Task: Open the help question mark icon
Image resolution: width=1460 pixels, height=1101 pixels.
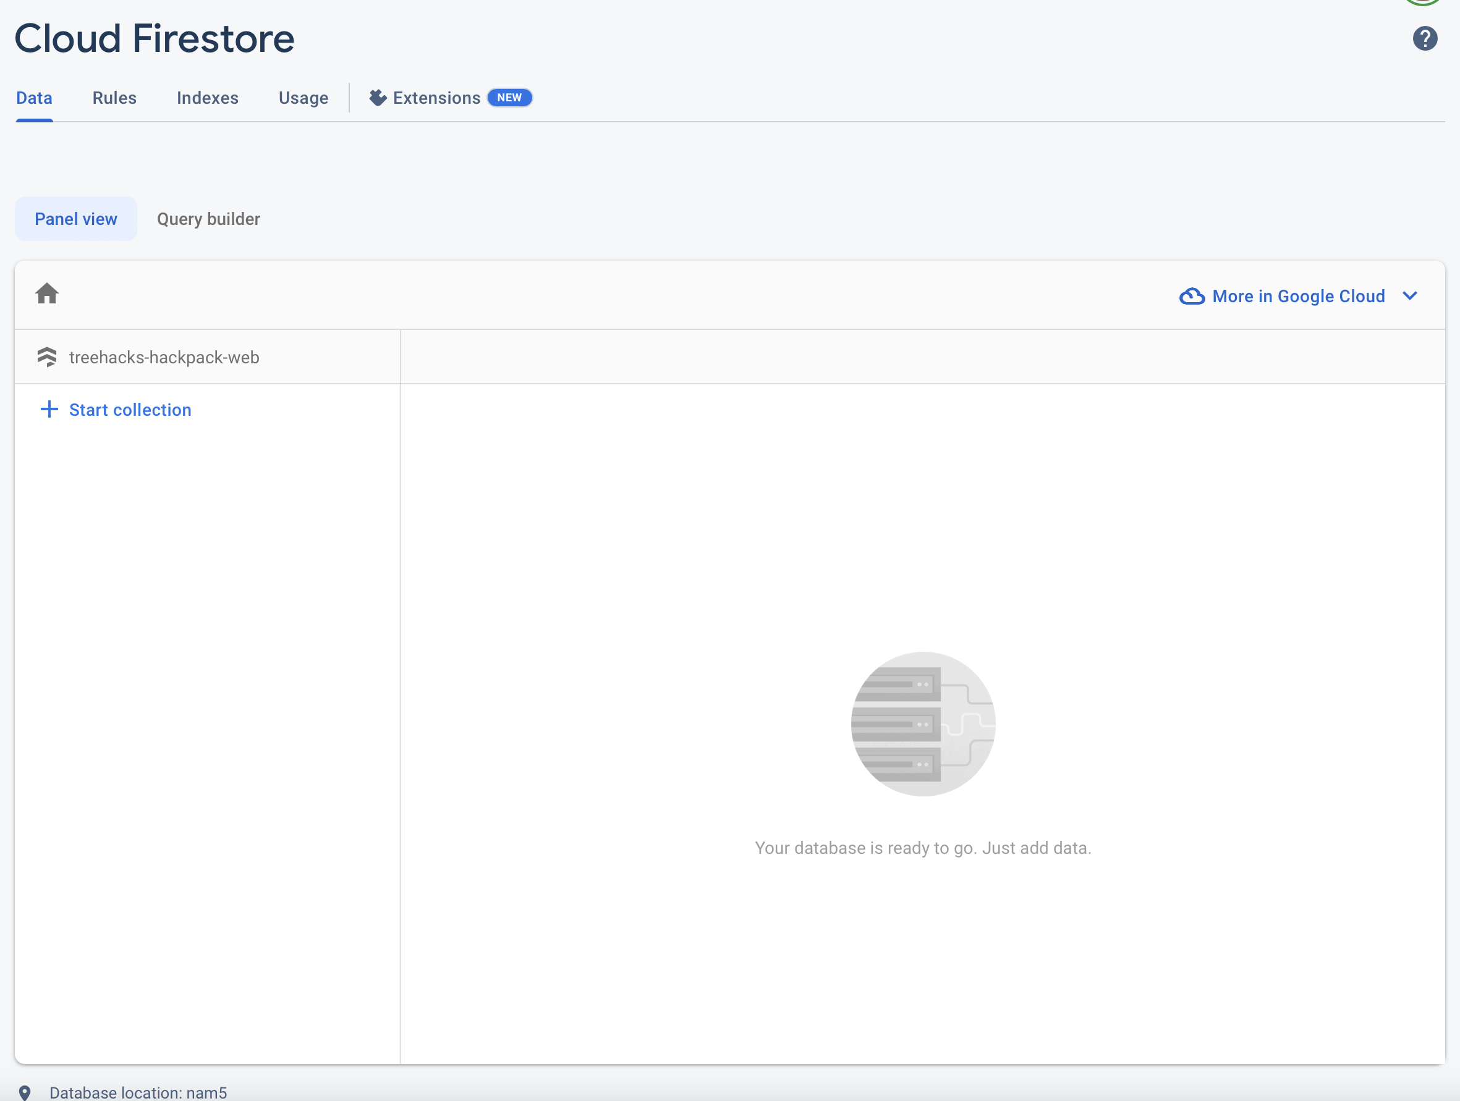Action: click(1425, 38)
